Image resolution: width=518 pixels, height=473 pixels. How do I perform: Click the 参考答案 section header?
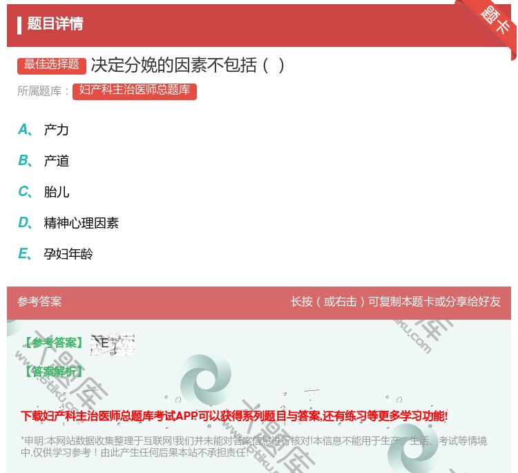(x=39, y=302)
